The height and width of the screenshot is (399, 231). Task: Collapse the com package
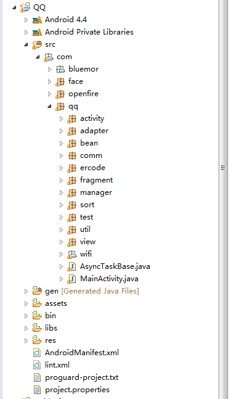click(x=38, y=57)
